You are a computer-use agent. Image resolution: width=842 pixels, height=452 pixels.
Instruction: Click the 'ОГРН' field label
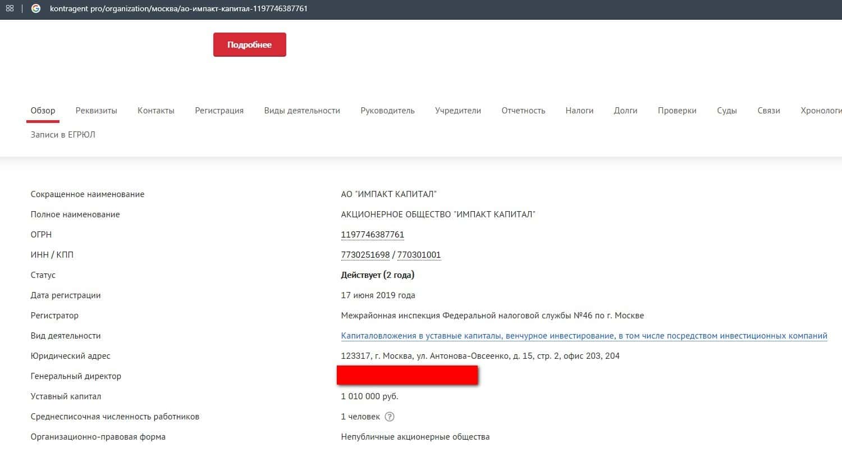(x=41, y=235)
